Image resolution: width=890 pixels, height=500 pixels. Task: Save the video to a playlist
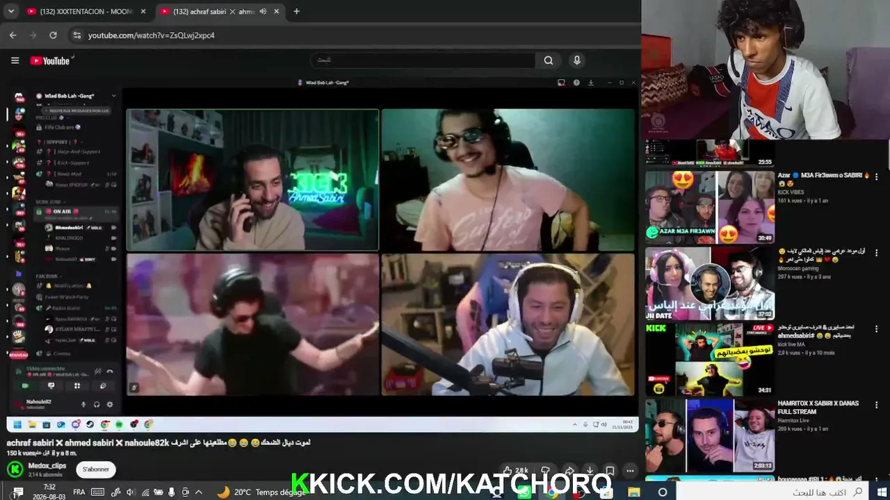click(x=610, y=471)
